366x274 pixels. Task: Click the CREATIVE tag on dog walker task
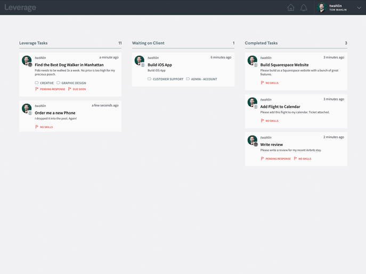tap(44, 83)
